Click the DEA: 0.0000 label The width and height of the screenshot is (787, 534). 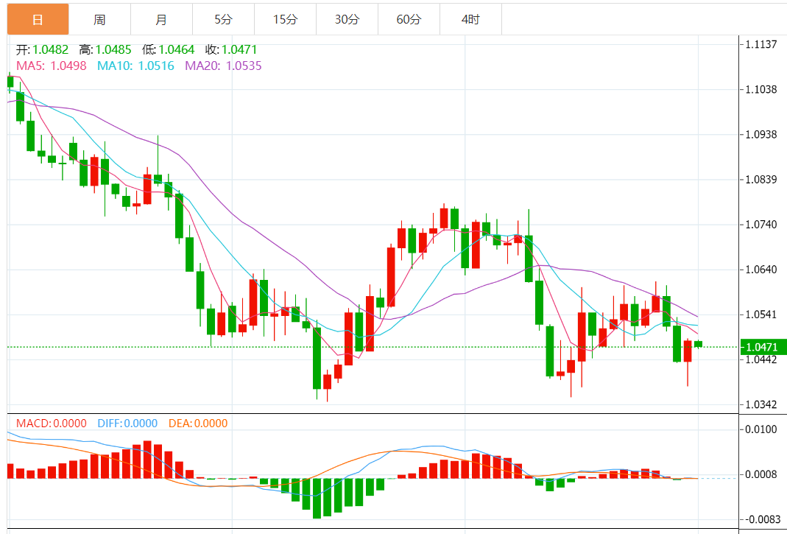[198, 424]
